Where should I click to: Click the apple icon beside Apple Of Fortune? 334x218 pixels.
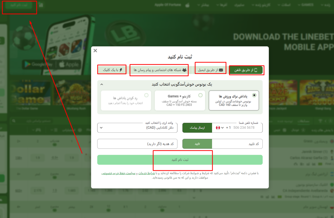[x=188, y=5]
